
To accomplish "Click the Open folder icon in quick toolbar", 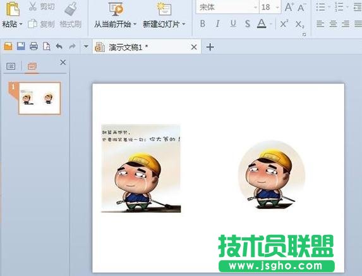I will point(8,46).
